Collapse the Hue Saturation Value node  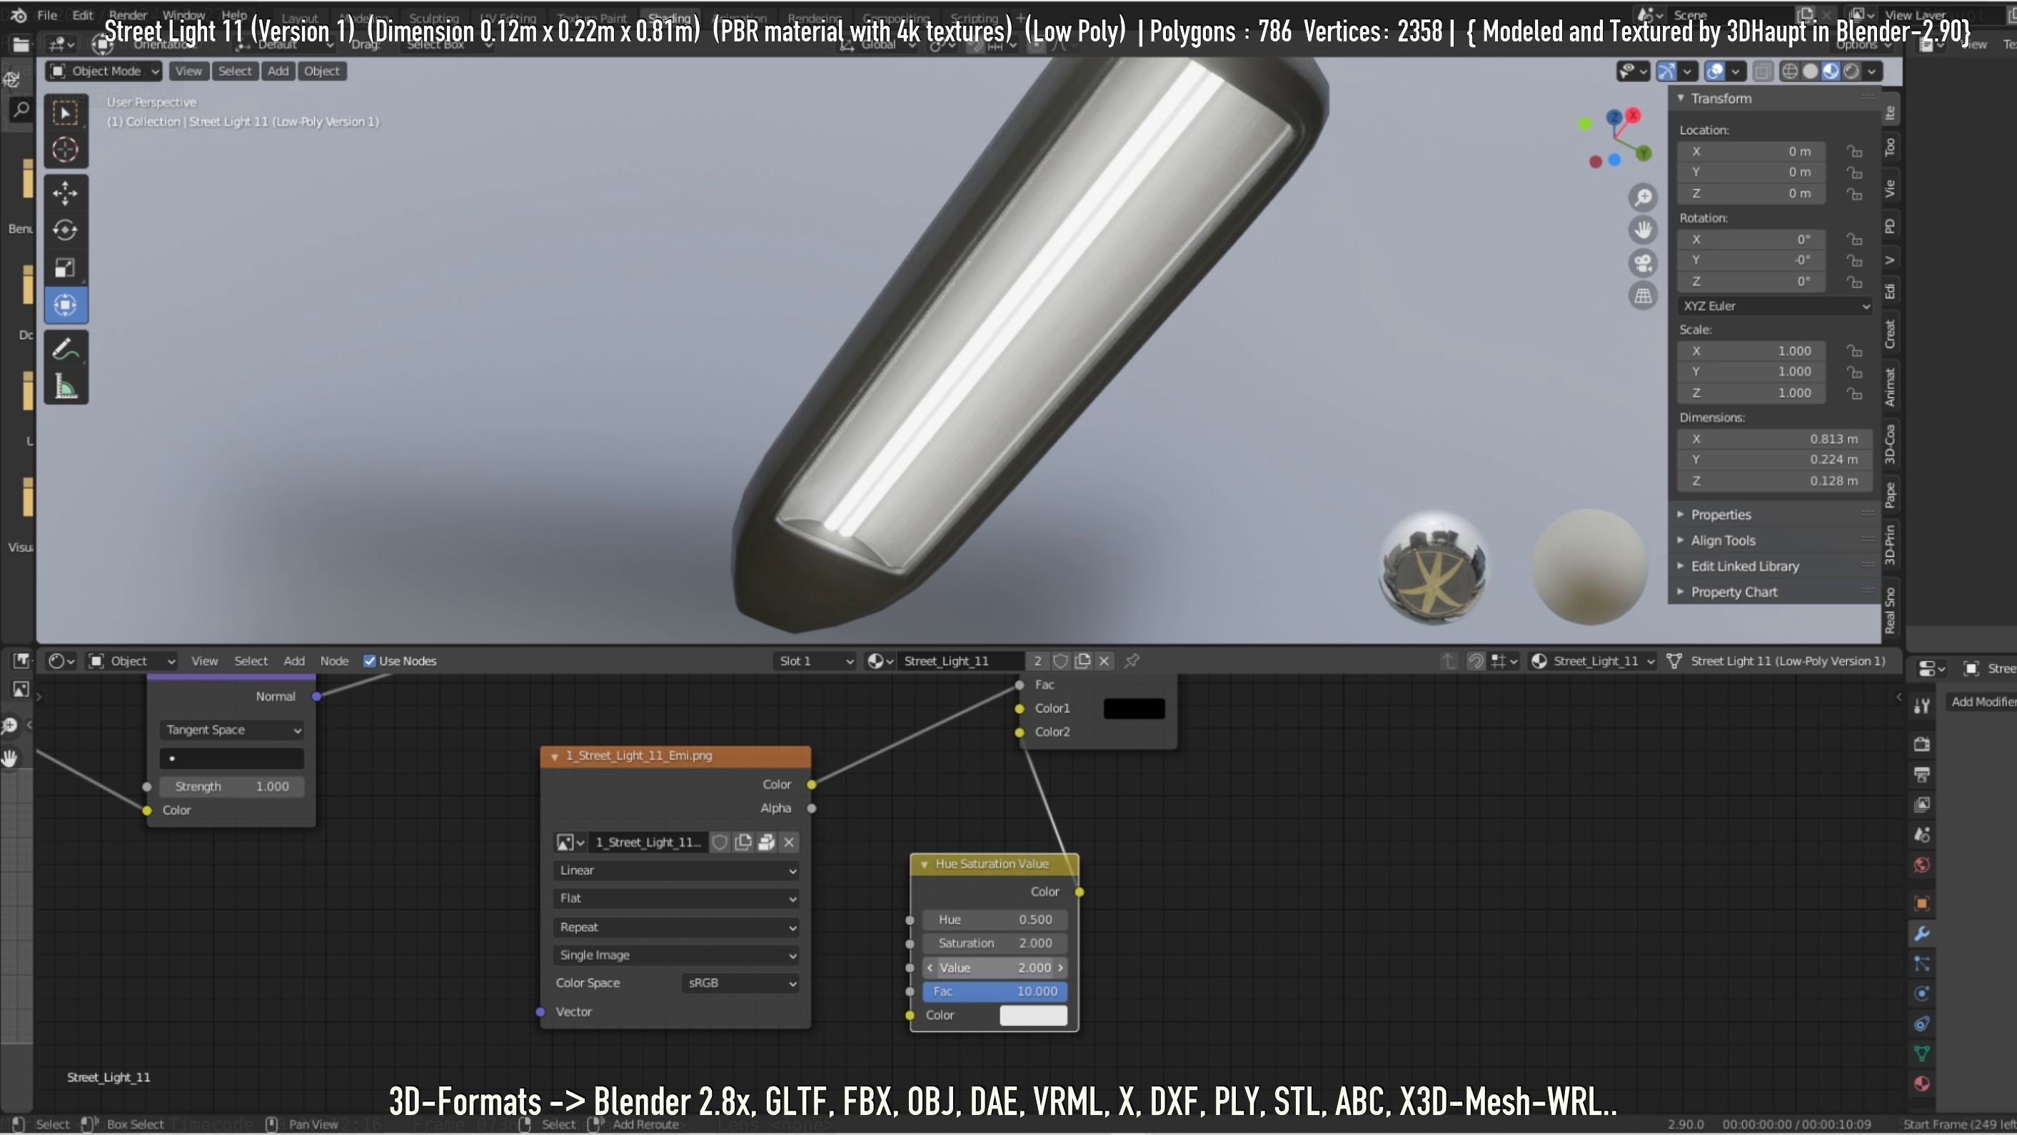(x=925, y=864)
